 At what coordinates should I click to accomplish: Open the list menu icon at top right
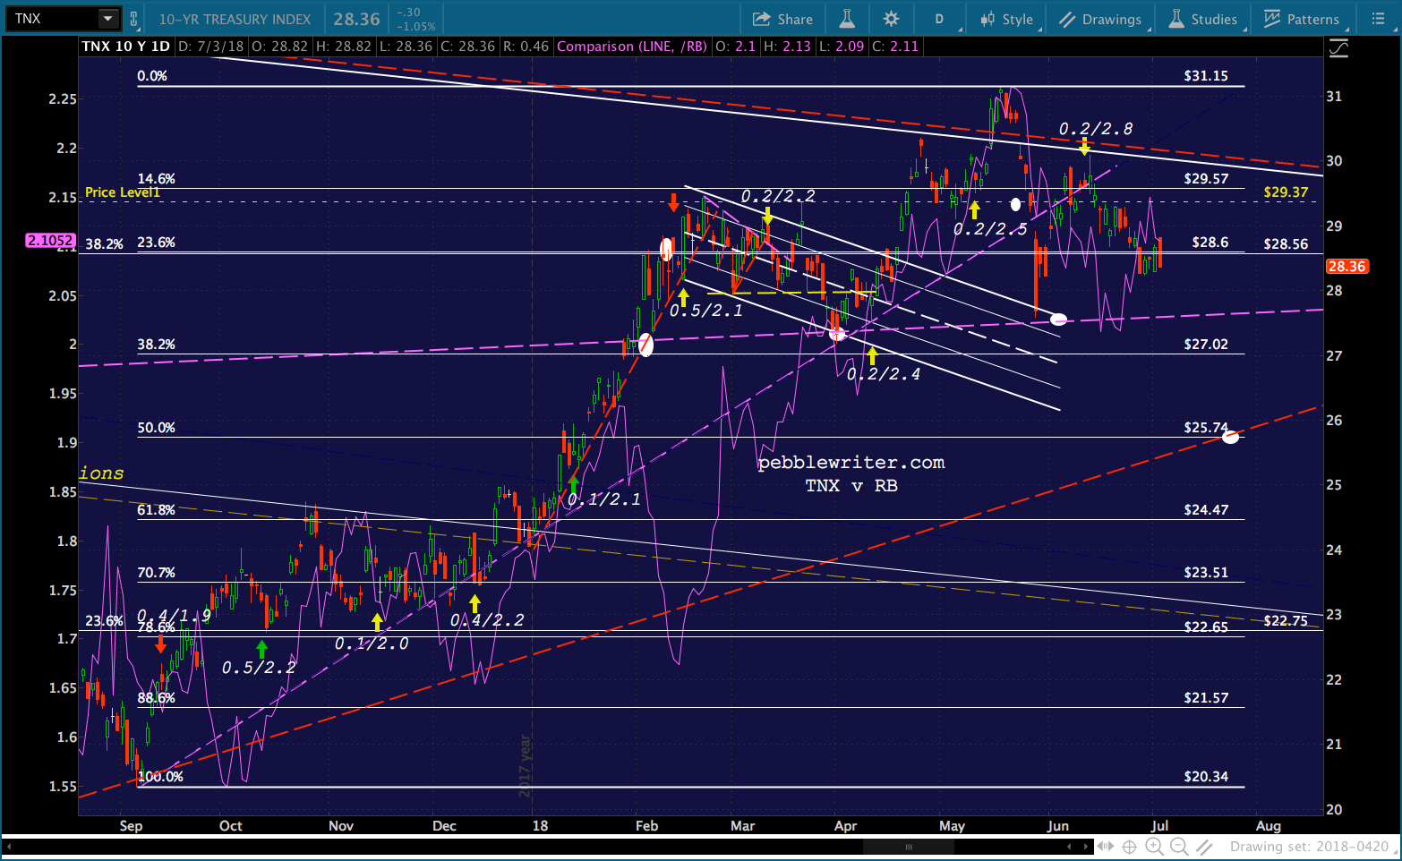coord(1378,19)
